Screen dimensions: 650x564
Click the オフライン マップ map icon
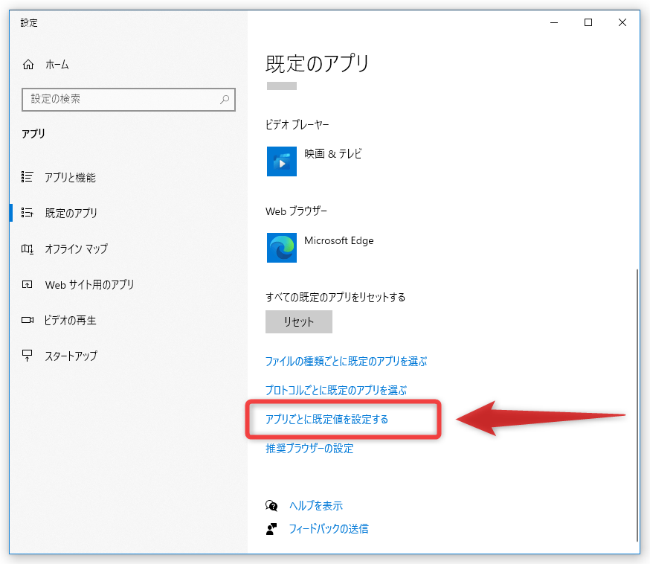pyautogui.click(x=28, y=249)
